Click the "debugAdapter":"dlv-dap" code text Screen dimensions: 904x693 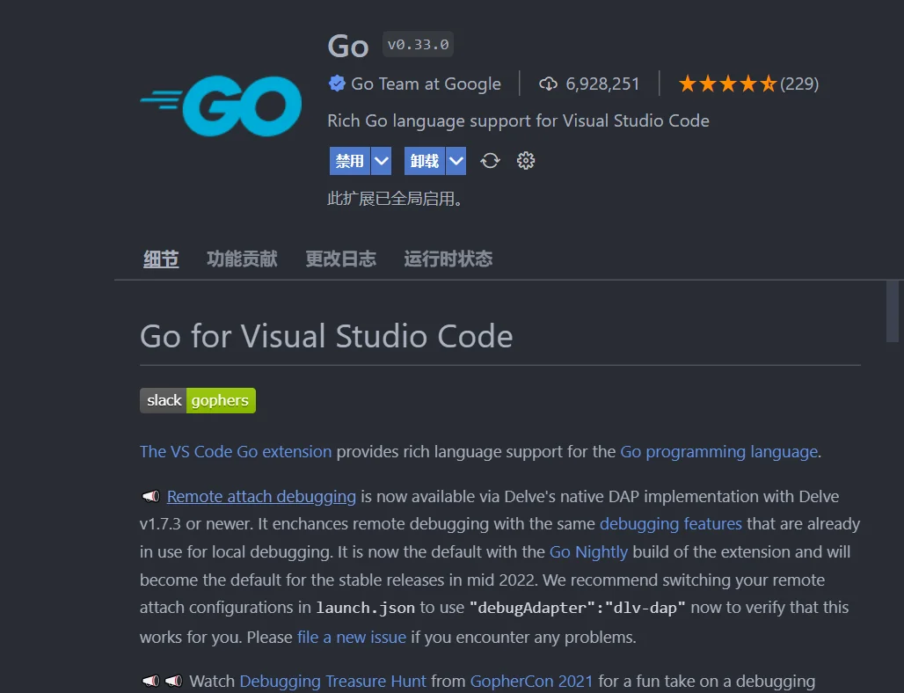(x=577, y=608)
